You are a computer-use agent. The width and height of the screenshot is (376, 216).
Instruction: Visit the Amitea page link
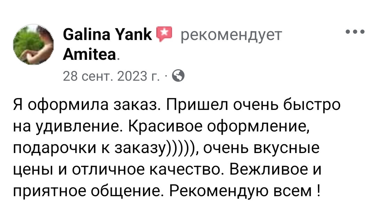[x=89, y=54]
